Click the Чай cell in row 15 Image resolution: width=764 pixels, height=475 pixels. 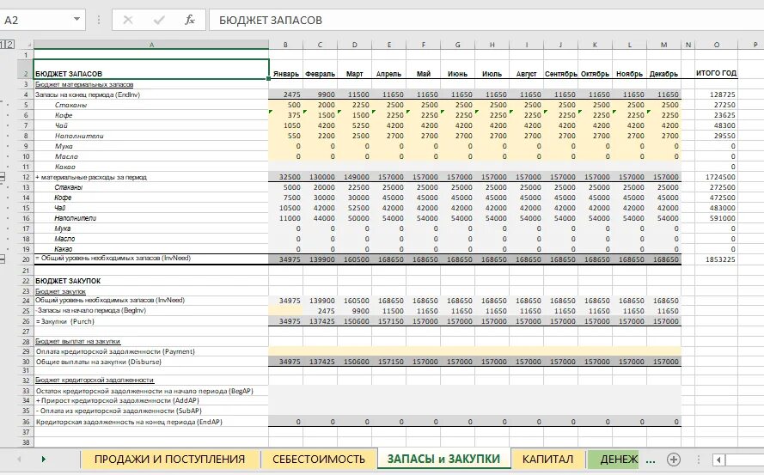point(151,208)
